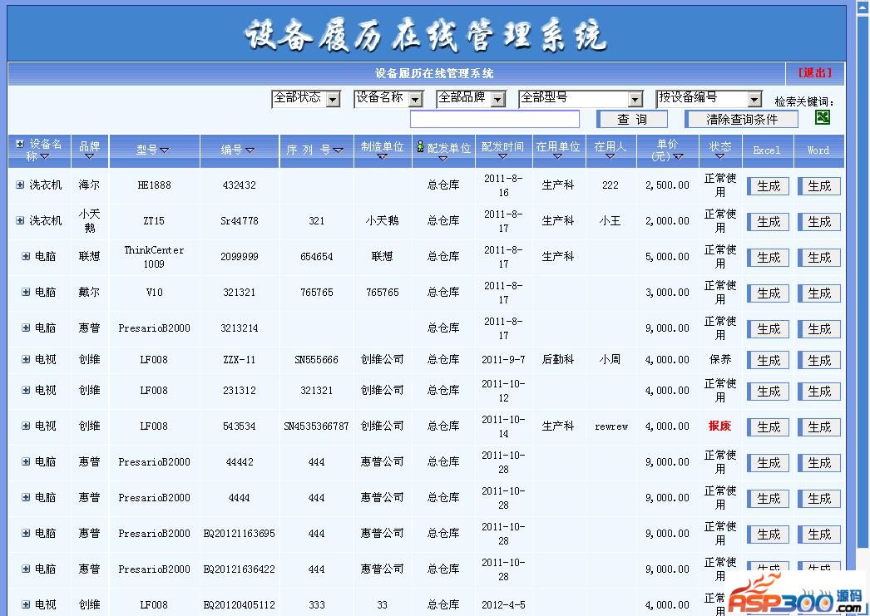The height and width of the screenshot is (616, 870).
Task: Expand the 电视 row numbered 231312
Action: click(26, 391)
